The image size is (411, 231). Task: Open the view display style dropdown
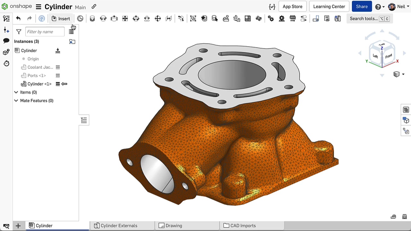coord(399,74)
